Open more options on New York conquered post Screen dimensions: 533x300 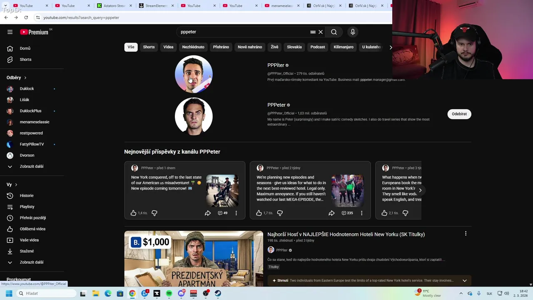(236, 213)
